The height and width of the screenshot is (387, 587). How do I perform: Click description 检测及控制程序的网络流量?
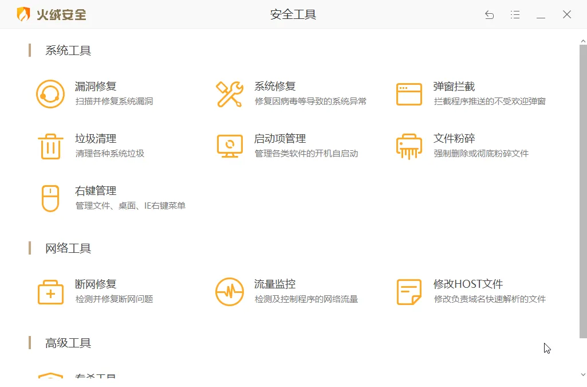click(306, 299)
